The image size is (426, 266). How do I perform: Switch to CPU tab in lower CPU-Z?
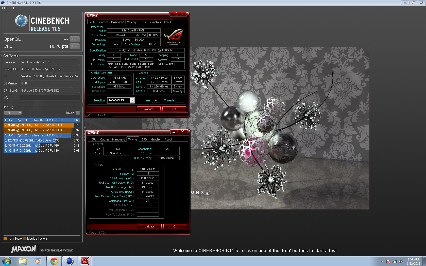(x=93, y=139)
